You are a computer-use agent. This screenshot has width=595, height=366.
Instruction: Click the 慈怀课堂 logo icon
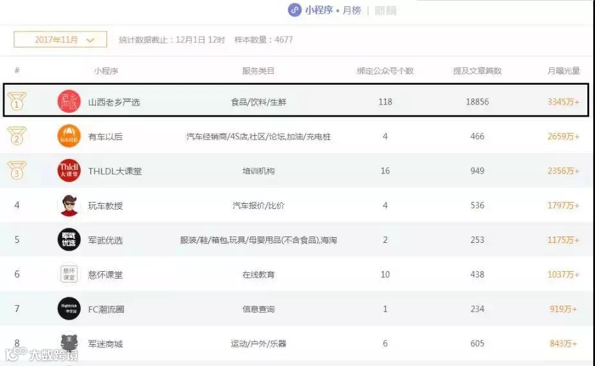[x=69, y=274]
